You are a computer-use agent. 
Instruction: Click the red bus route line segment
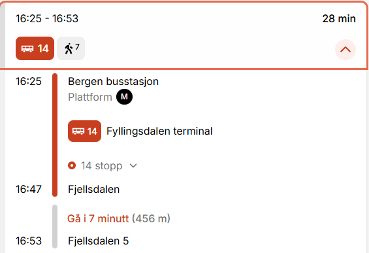pyautogui.click(x=55, y=135)
